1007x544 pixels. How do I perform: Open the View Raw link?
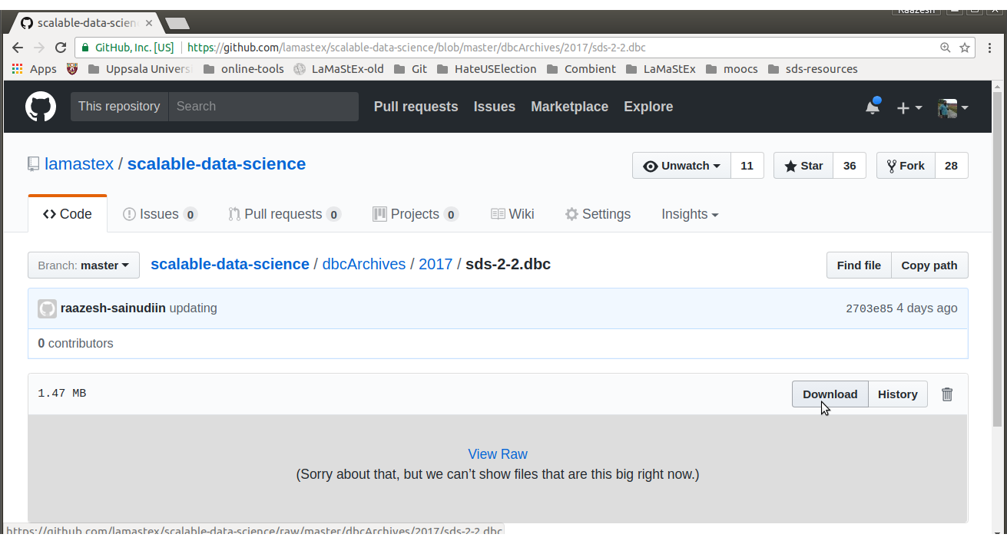click(x=498, y=454)
